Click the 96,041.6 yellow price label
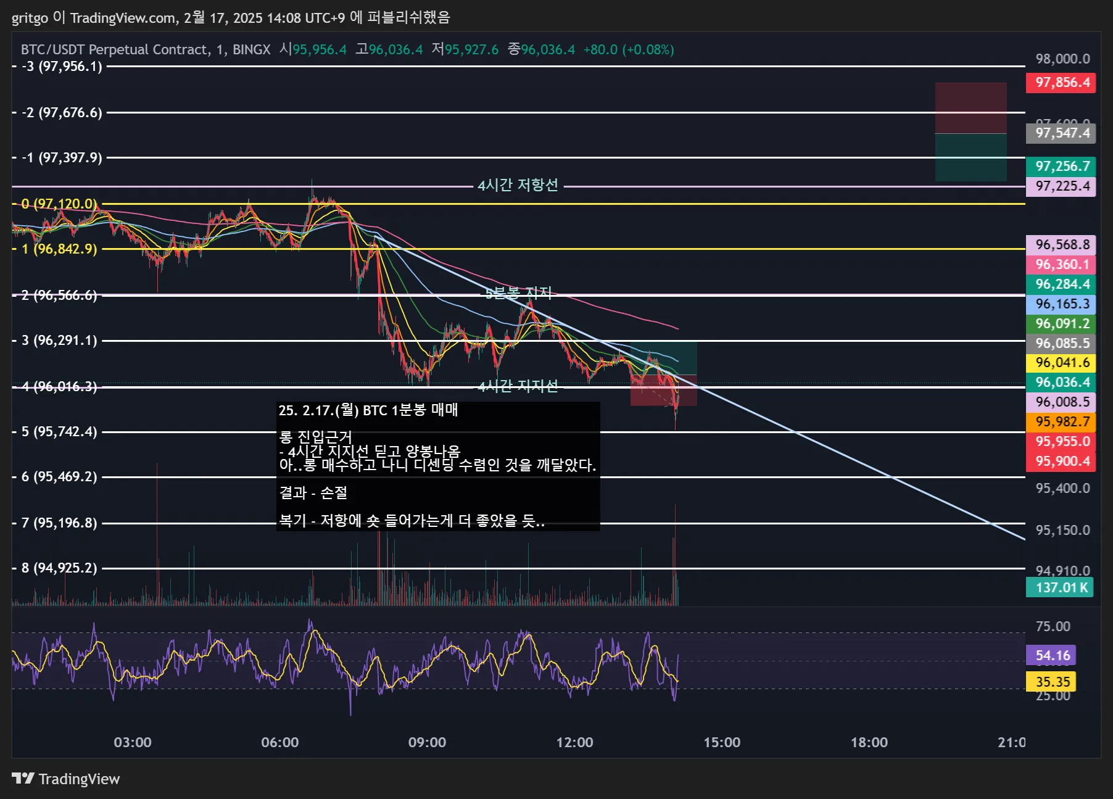 [x=1061, y=363]
